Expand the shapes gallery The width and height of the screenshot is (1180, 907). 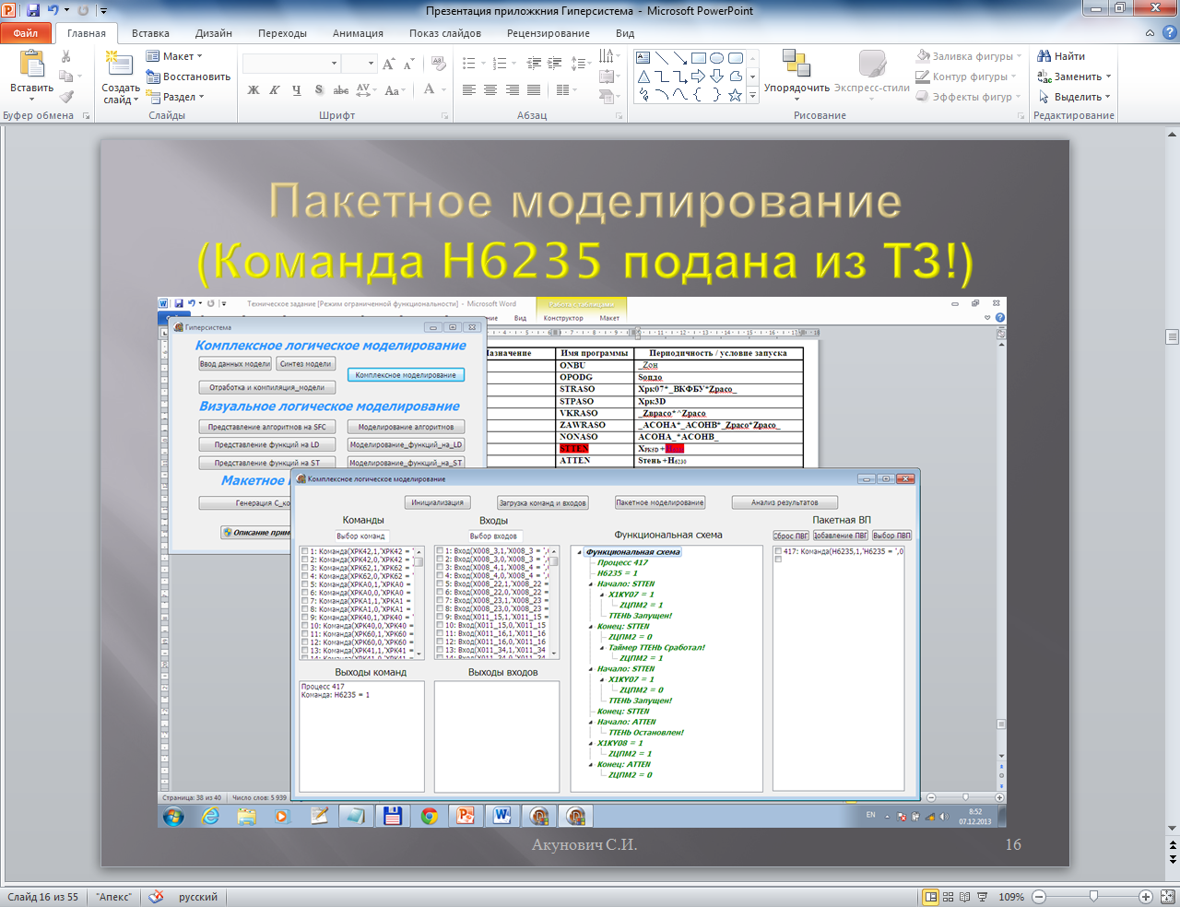tap(752, 94)
